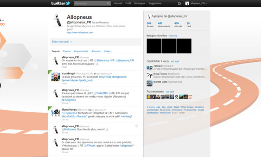Open Profil in top navigation
This screenshot has width=261, height=157.
pos(128,3)
